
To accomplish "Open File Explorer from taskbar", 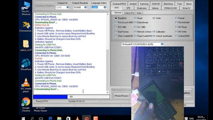I will [59, 119].
